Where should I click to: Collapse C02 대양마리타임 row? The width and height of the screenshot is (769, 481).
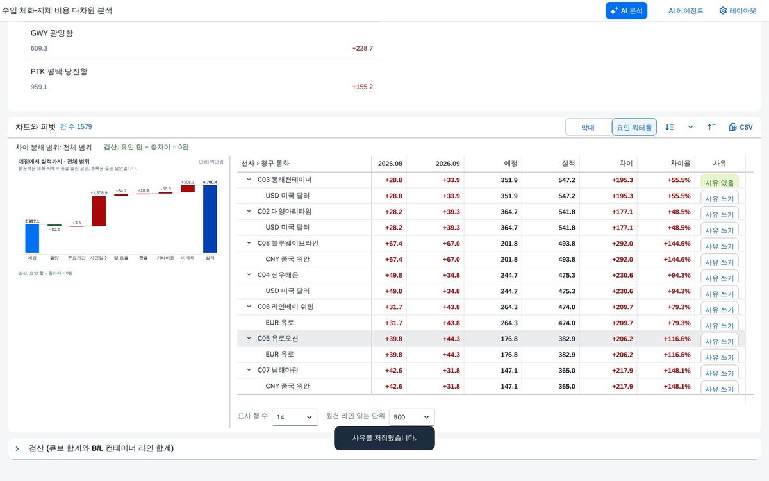point(249,211)
